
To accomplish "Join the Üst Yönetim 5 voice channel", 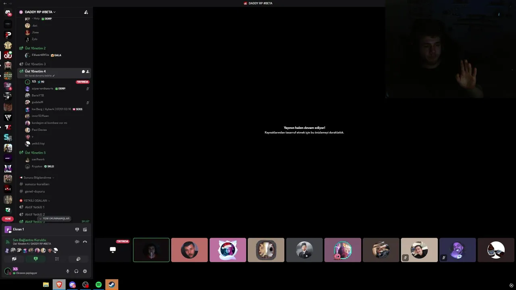I will (35, 153).
